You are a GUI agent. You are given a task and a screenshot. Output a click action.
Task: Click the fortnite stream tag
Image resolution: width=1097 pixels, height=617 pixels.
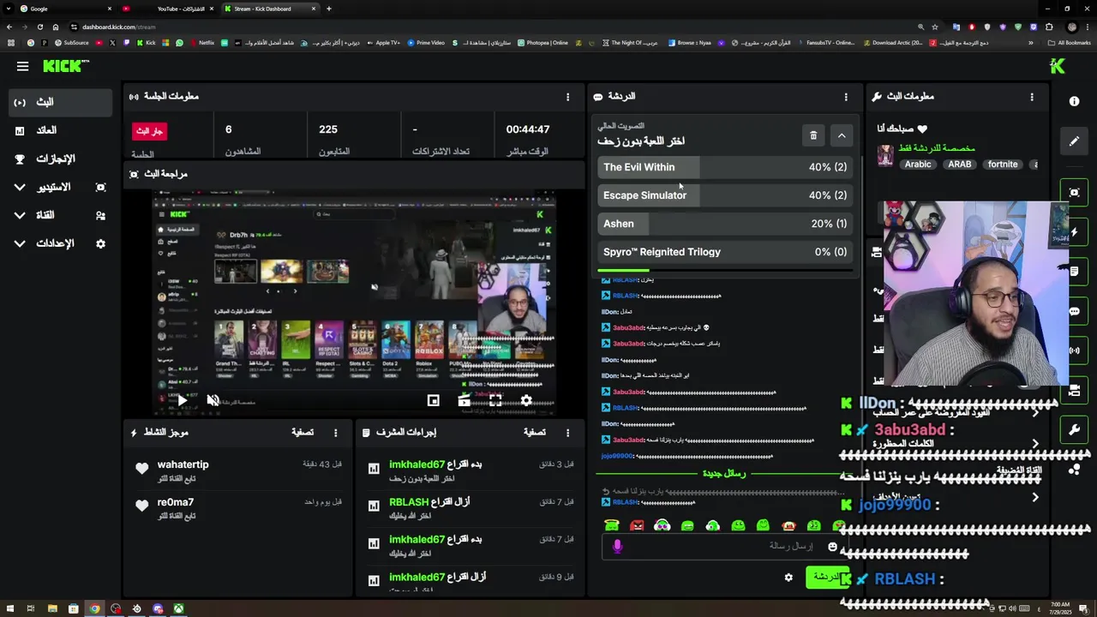coord(1003,165)
